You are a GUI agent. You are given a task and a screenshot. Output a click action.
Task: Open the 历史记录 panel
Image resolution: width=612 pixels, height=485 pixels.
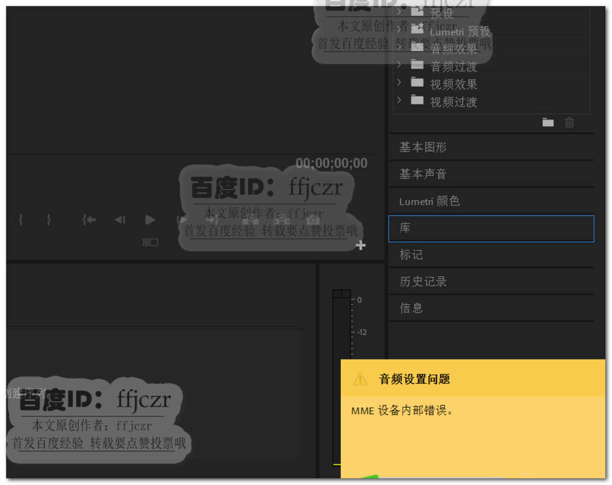(491, 282)
